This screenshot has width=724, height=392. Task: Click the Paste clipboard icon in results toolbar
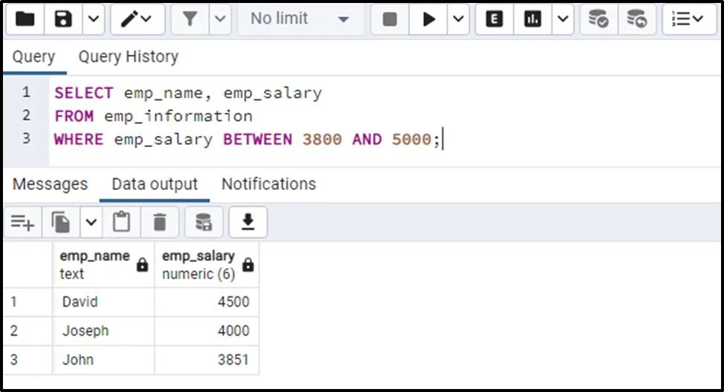point(121,221)
